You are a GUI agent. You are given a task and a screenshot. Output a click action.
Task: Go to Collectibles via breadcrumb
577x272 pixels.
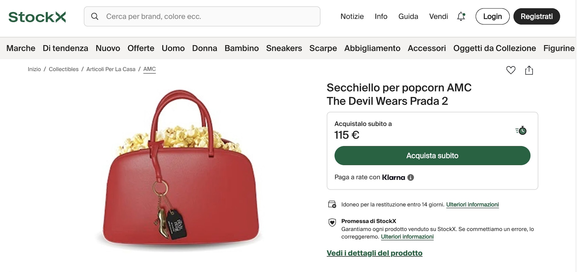coord(64,69)
